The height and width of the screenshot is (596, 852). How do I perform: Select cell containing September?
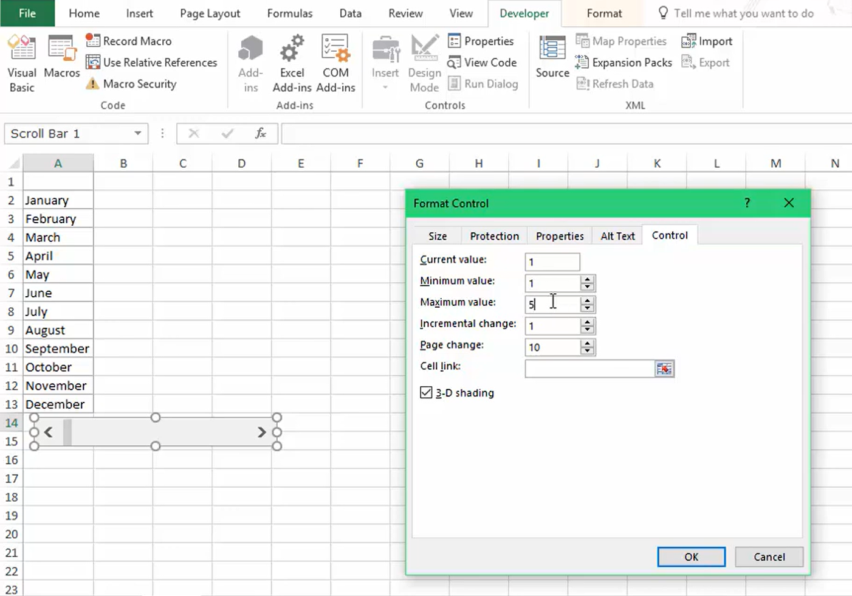coord(58,348)
